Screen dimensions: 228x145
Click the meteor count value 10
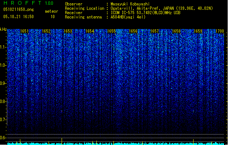[x=53, y=17]
